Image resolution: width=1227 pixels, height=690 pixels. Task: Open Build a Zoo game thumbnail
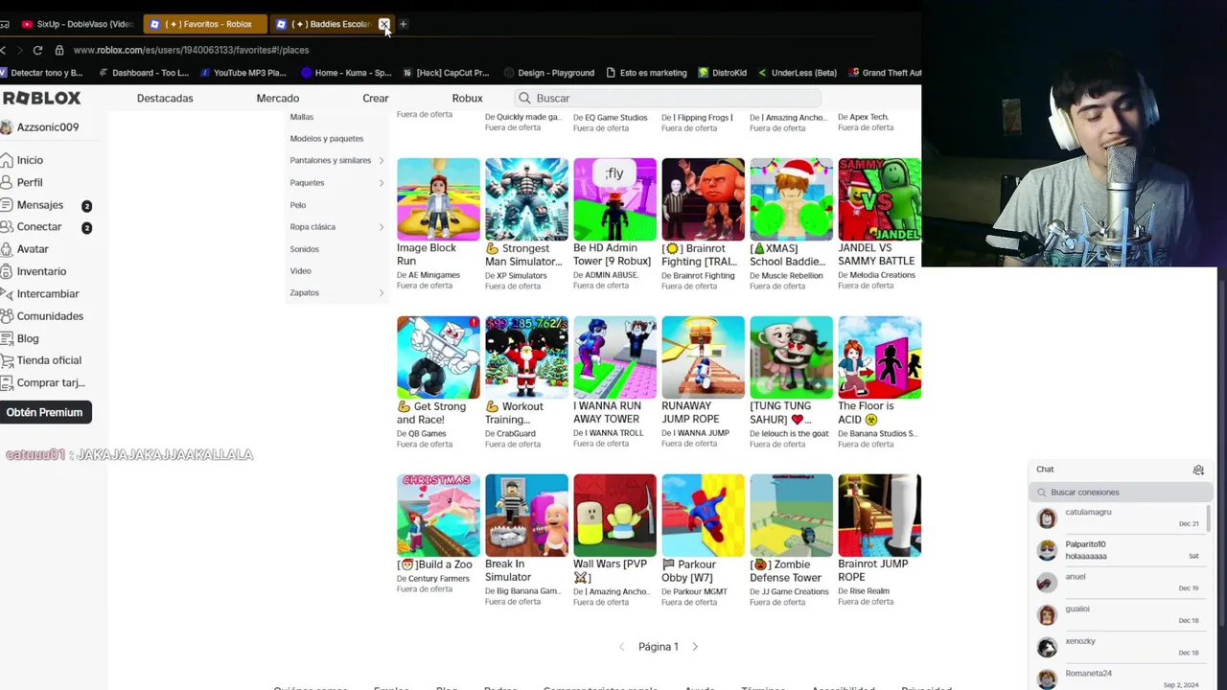pos(438,516)
